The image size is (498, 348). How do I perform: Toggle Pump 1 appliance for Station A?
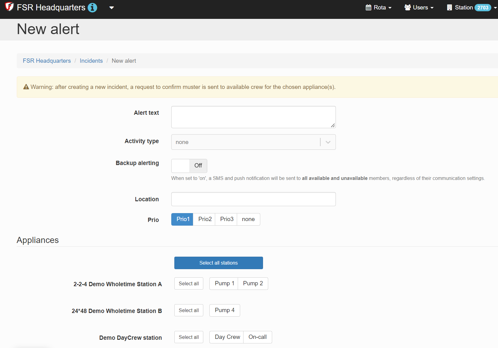point(224,283)
